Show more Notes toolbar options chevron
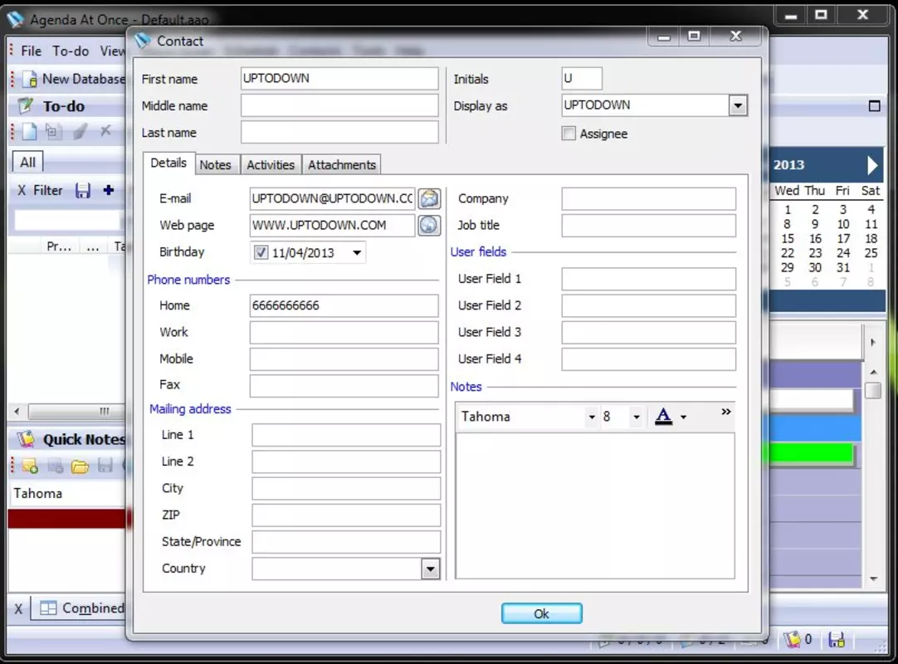The height and width of the screenshot is (664, 898). point(725,412)
